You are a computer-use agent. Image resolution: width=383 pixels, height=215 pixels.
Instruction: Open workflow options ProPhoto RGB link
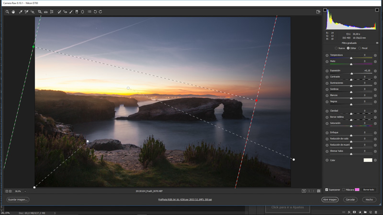click(x=185, y=200)
